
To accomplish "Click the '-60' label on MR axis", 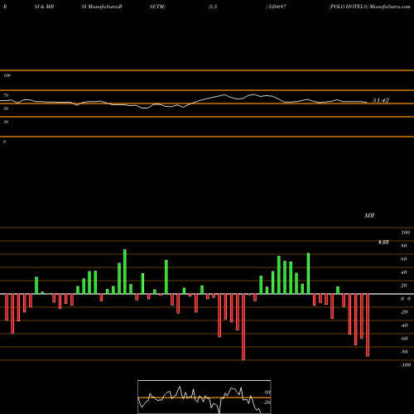I will tap(404, 339).
